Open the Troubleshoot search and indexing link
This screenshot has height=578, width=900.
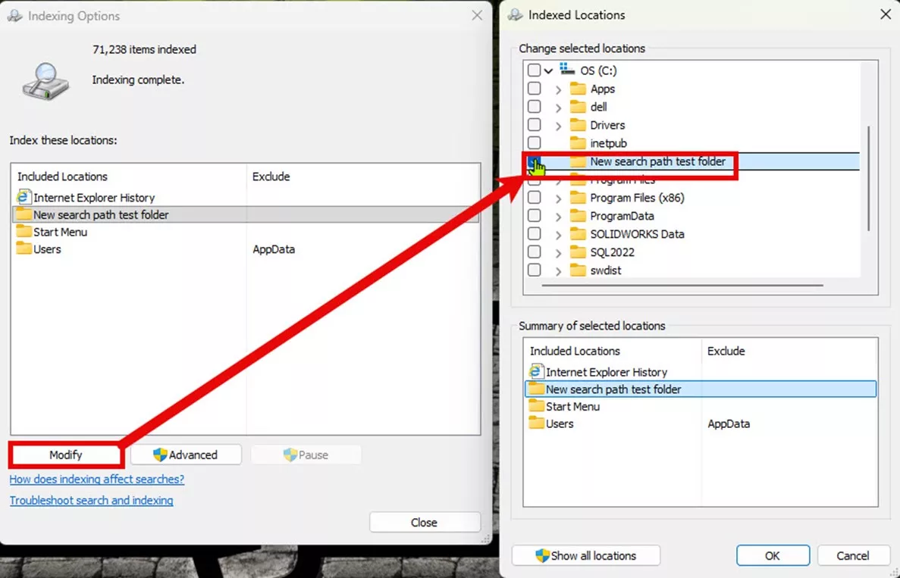(x=91, y=500)
